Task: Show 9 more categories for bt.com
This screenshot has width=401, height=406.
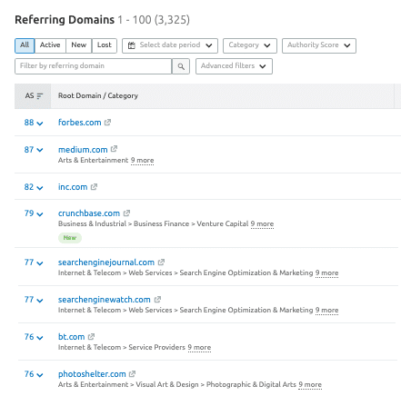Action: (199, 347)
